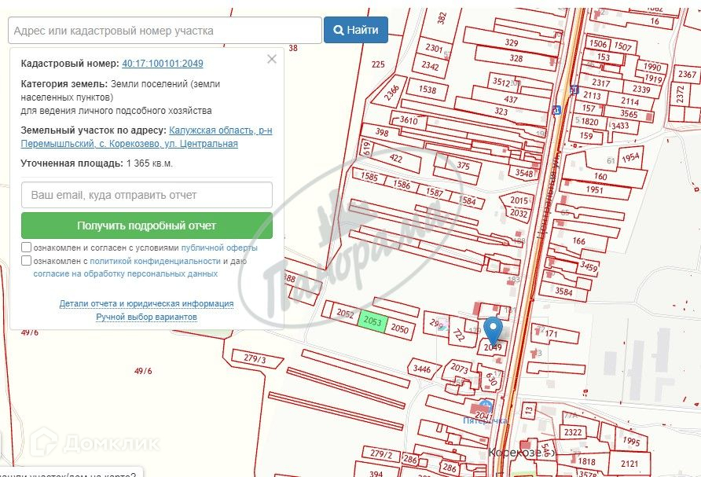Screen dimensions: 701x477
Task: Focus the email input for the report
Action: [147, 195]
